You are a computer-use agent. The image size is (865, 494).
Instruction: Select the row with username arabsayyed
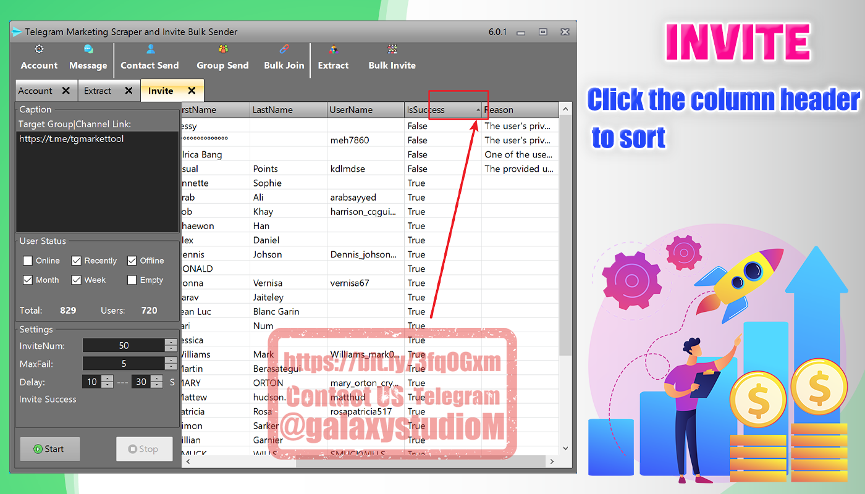click(x=370, y=198)
